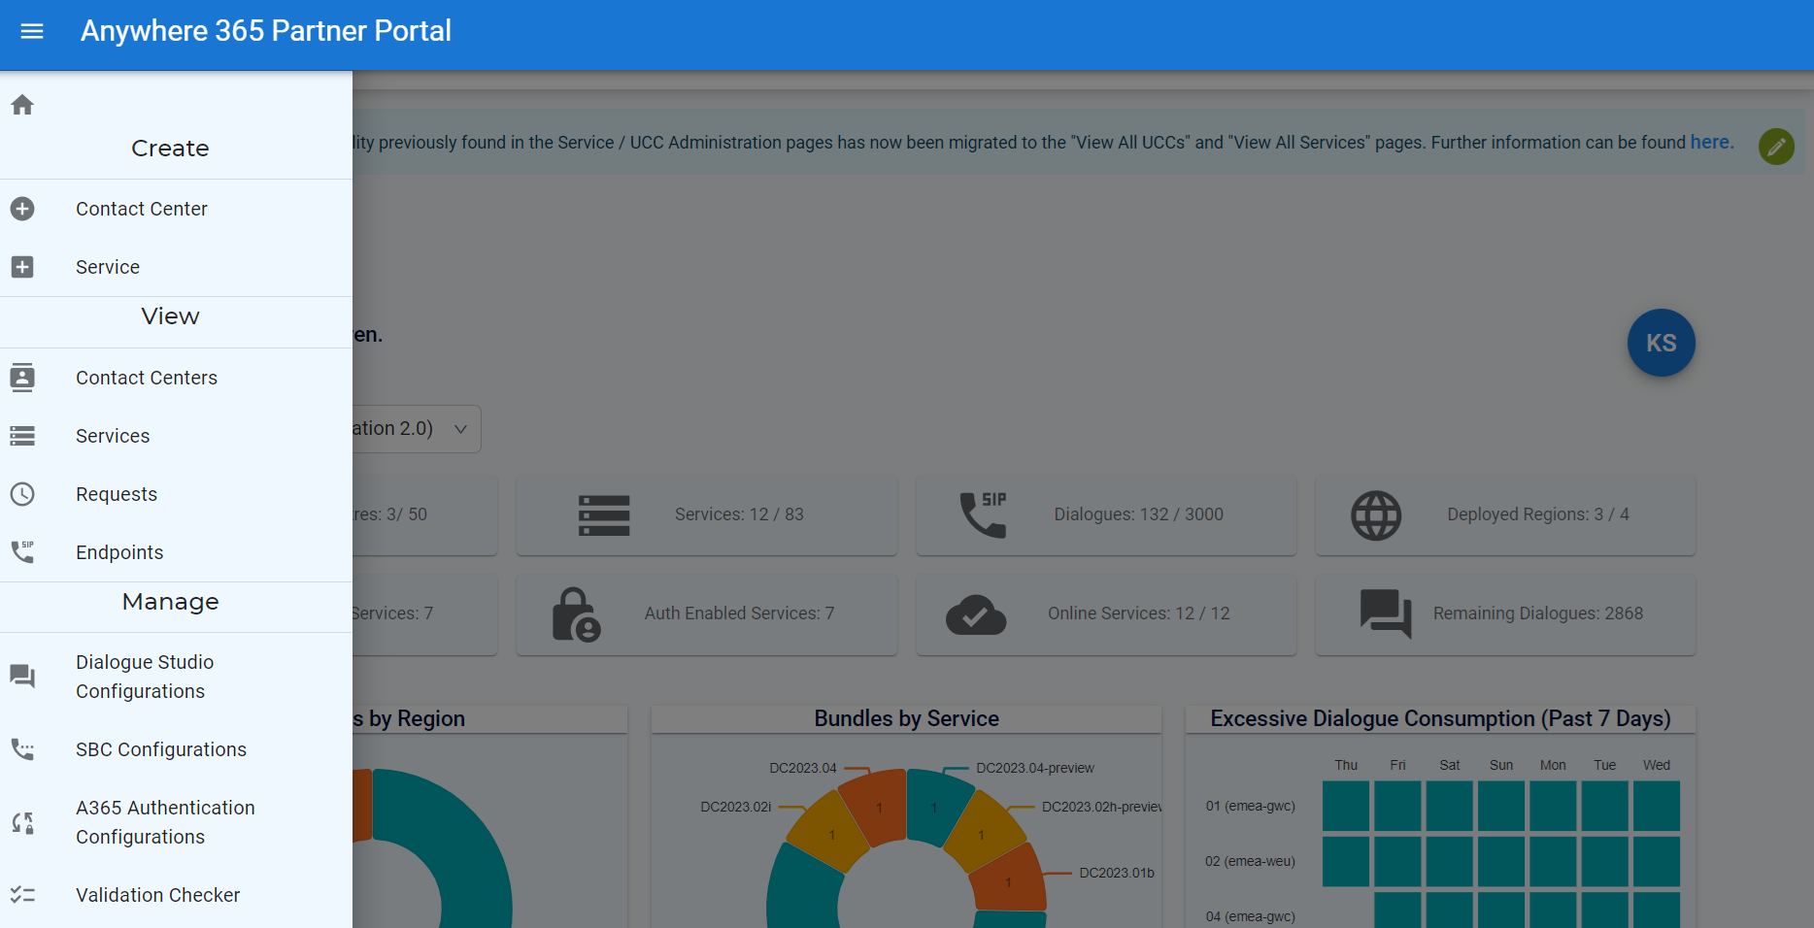Click the Endpoints SIP phone icon
Viewport: 1814px width, 928px height.
point(22,552)
